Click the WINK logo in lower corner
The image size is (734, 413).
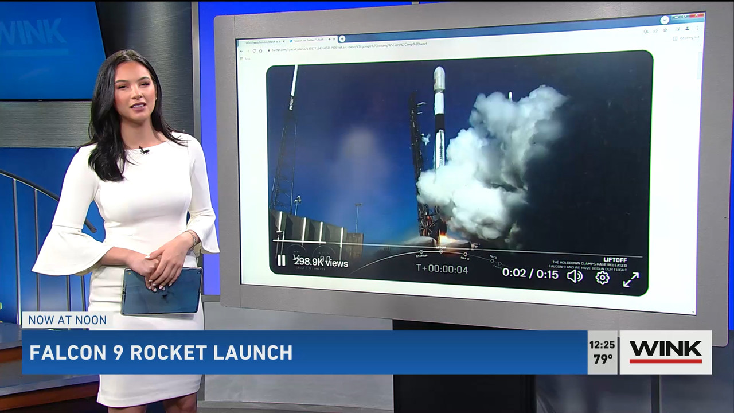click(x=665, y=352)
